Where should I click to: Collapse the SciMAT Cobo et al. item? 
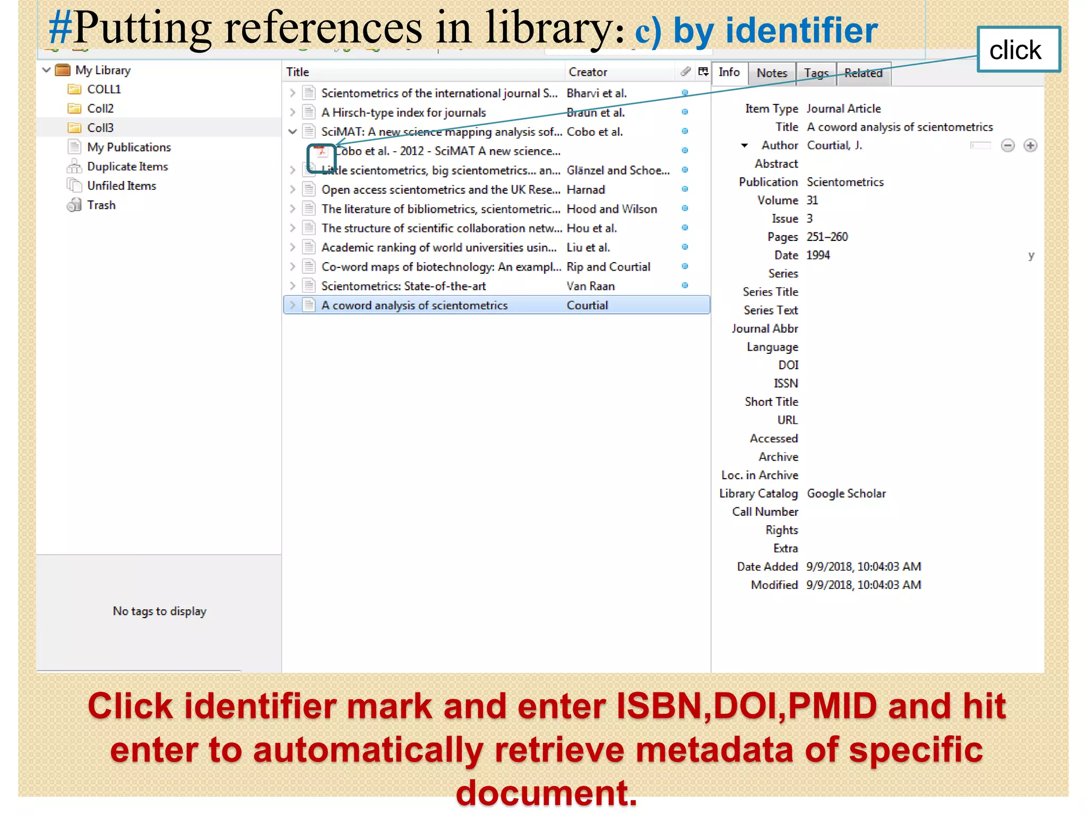(x=292, y=132)
